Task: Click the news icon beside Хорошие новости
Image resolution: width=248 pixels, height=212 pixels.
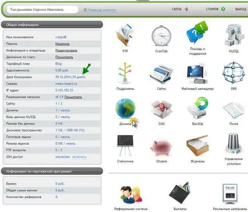Action: tap(85, 10)
